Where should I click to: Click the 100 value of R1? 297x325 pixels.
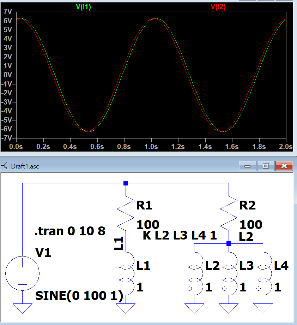click(x=148, y=224)
